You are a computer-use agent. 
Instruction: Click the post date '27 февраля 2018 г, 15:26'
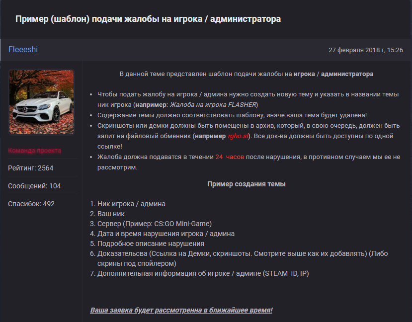(366, 50)
